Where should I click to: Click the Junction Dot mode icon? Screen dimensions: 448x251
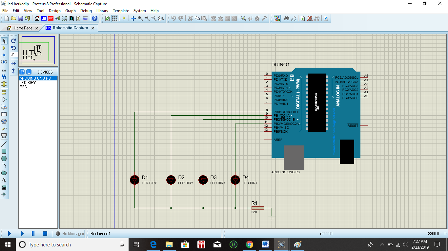(4, 55)
